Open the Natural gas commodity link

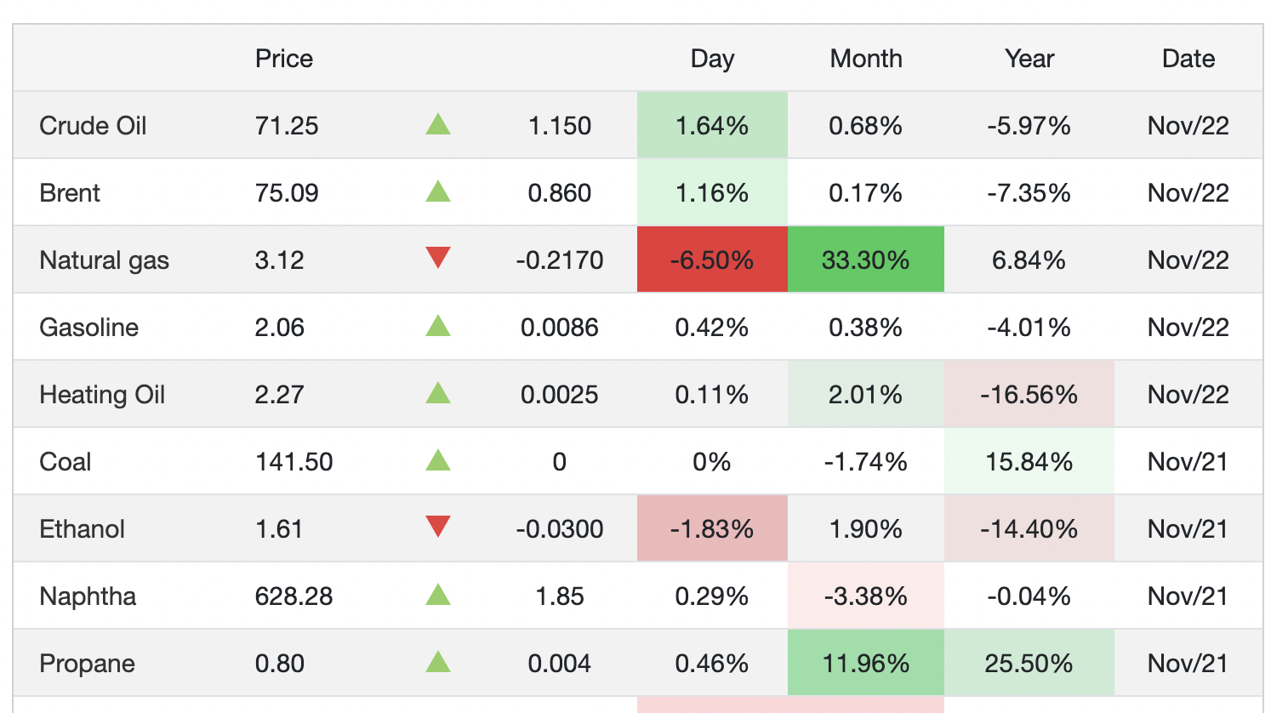[x=104, y=260]
